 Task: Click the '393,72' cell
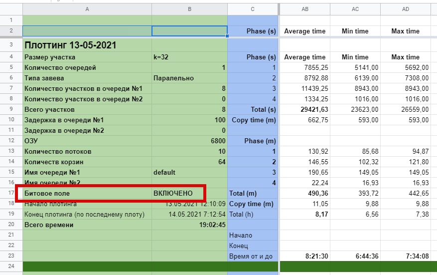click(x=355, y=193)
